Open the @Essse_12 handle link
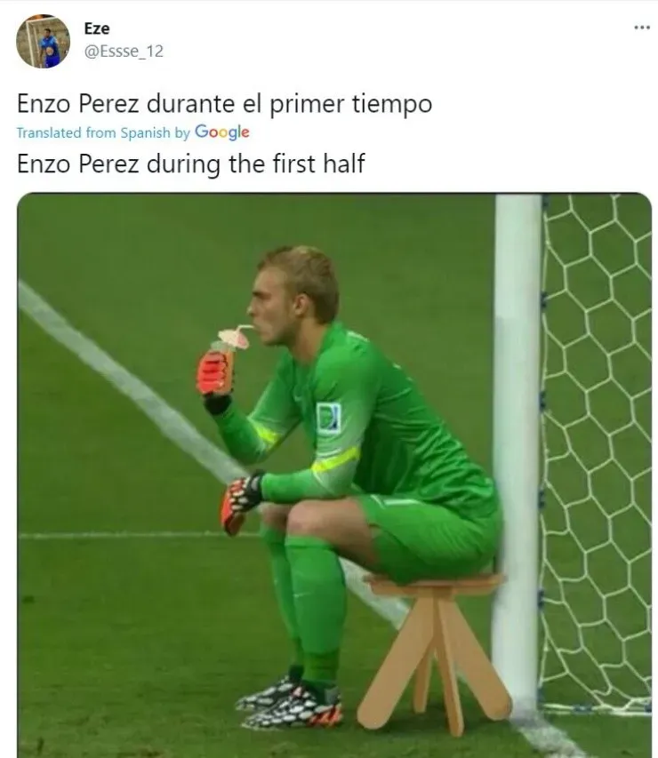This screenshot has height=758, width=658. (124, 51)
